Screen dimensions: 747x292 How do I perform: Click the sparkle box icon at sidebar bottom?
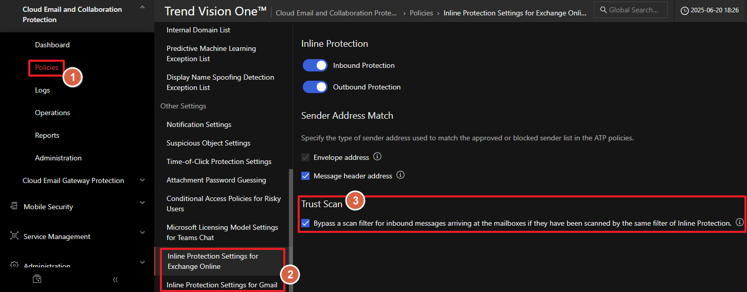point(37,279)
